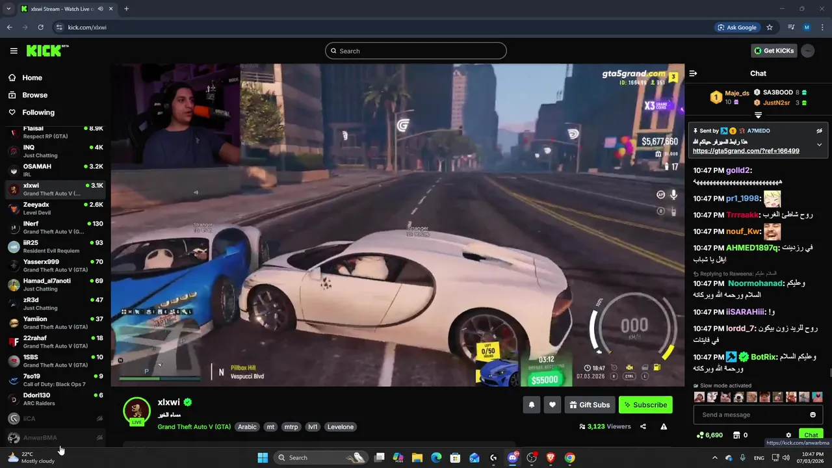
Task: Open the emoji picker in chat input
Action: pyautogui.click(x=812, y=415)
